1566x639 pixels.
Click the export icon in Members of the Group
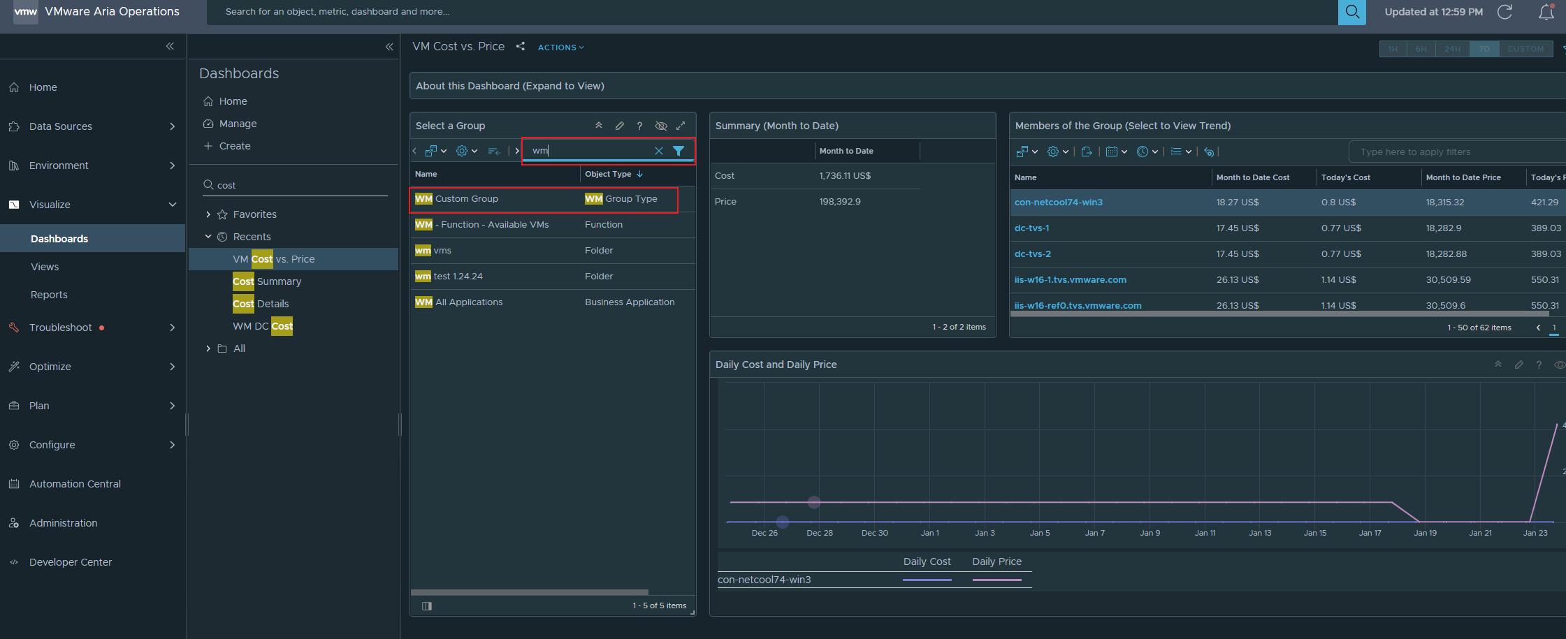coord(1087,152)
